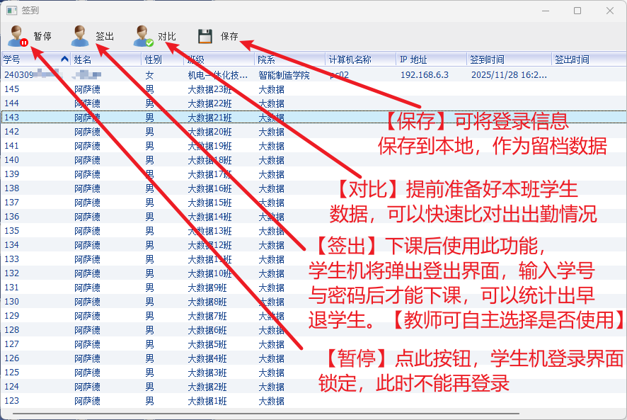Toggle sort arrow on 学号 column
627x420 pixels.
tap(65, 59)
